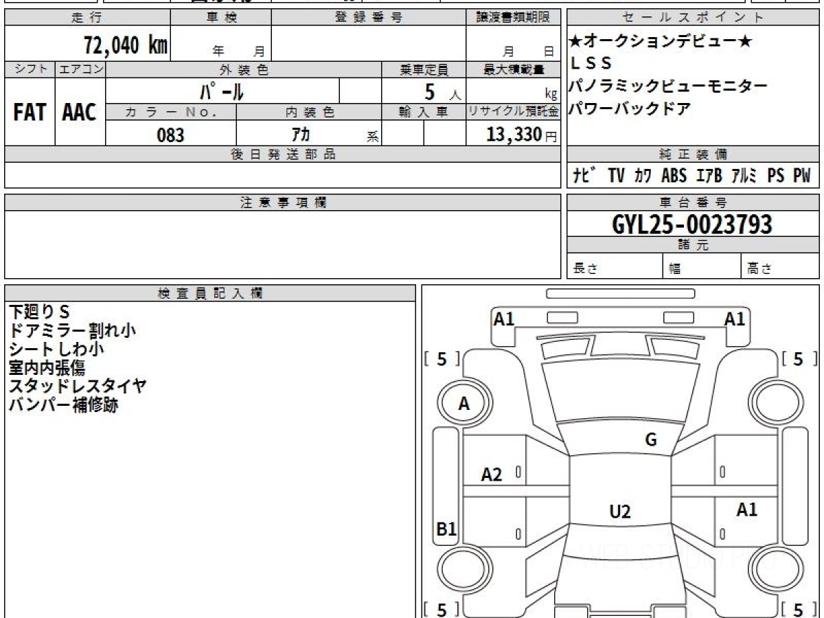The width and height of the screenshot is (824, 618).
Task: Select the chassis number GYL25-0023793
Action: click(x=692, y=224)
